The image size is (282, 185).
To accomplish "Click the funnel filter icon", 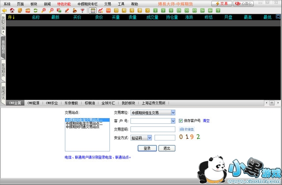I will [x=82, y=10].
